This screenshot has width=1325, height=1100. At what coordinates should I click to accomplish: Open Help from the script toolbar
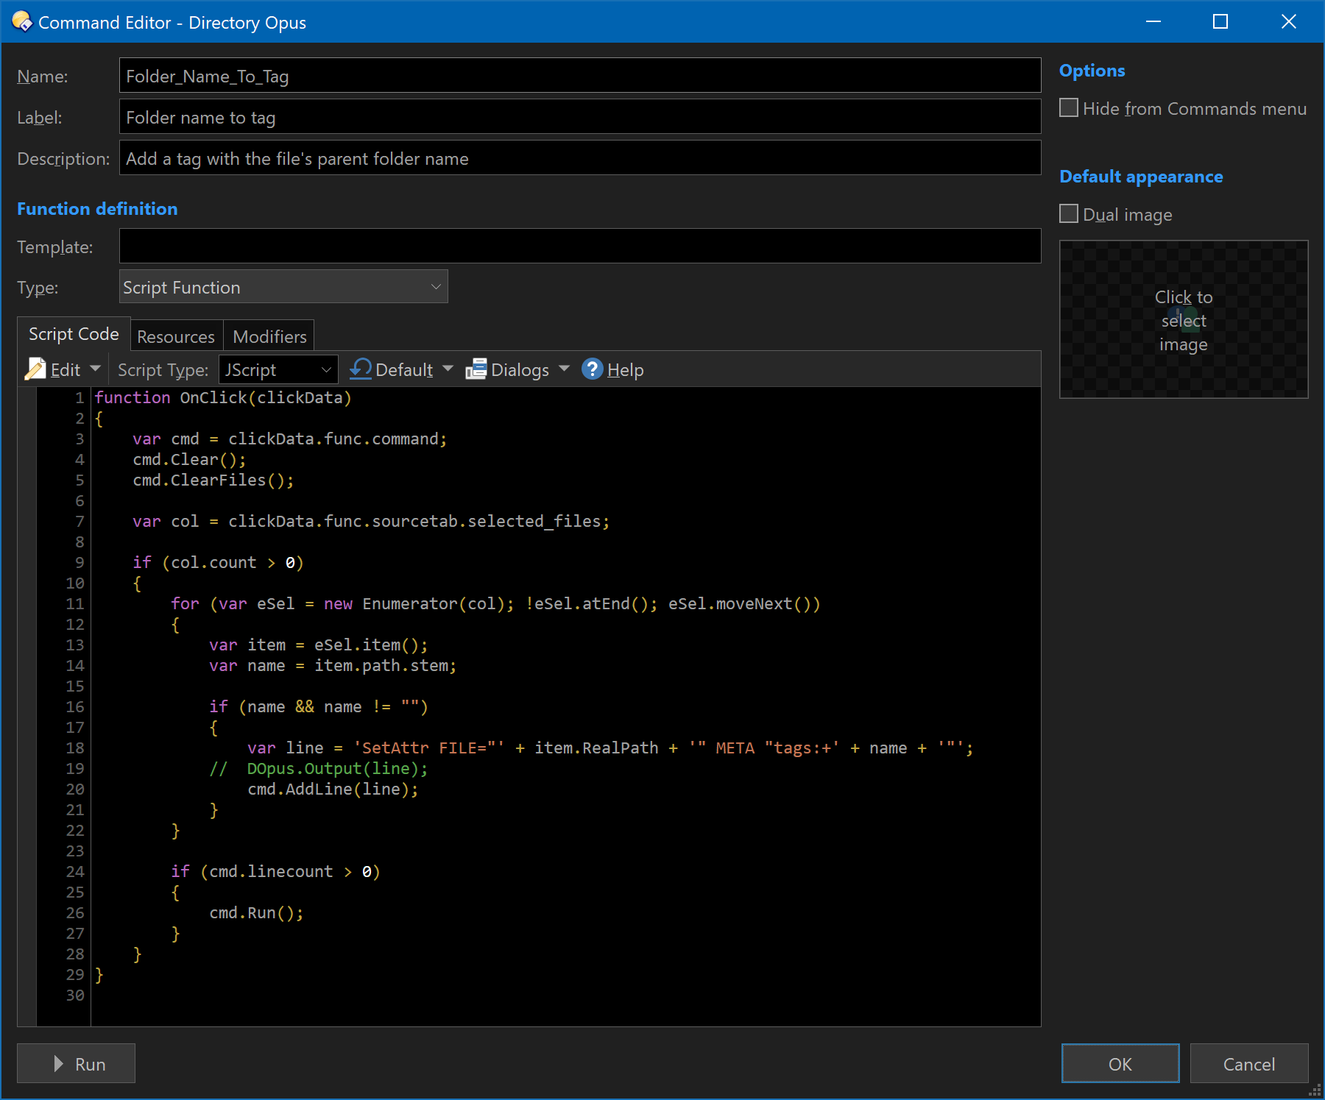tap(612, 369)
